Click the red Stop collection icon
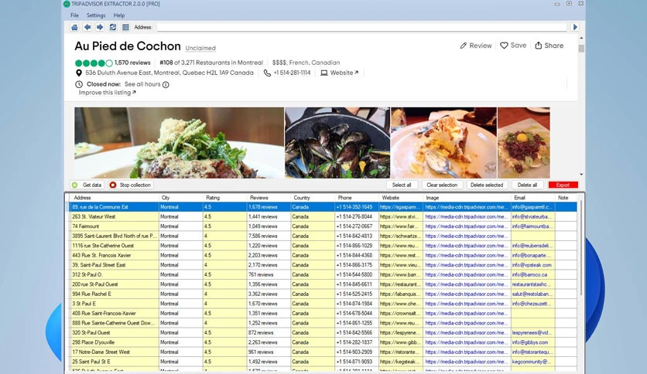 coord(113,185)
